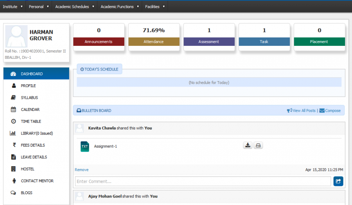Open the PROFILE sidebar page
Viewport: 352px width, 205px height.
[36, 85]
